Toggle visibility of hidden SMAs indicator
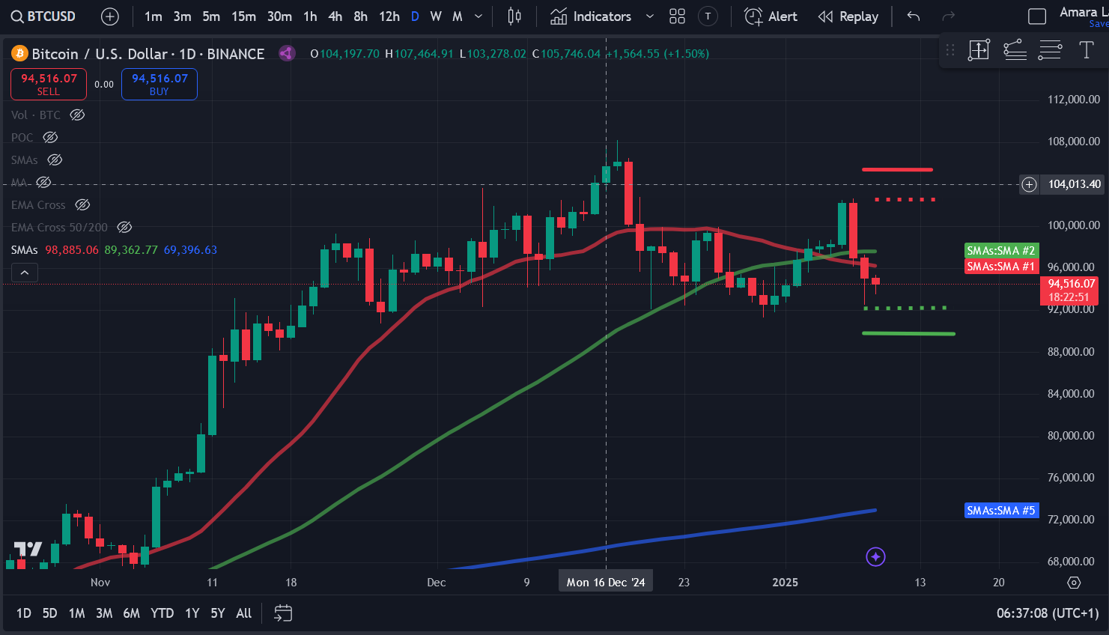 55,159
